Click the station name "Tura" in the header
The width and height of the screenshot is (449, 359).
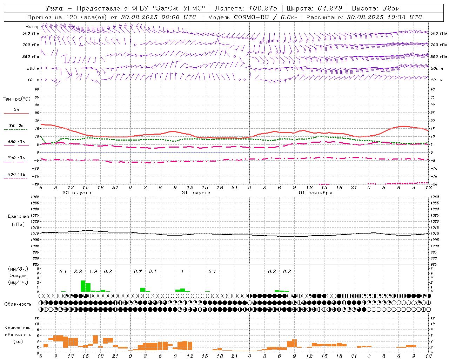coord(54,8)
